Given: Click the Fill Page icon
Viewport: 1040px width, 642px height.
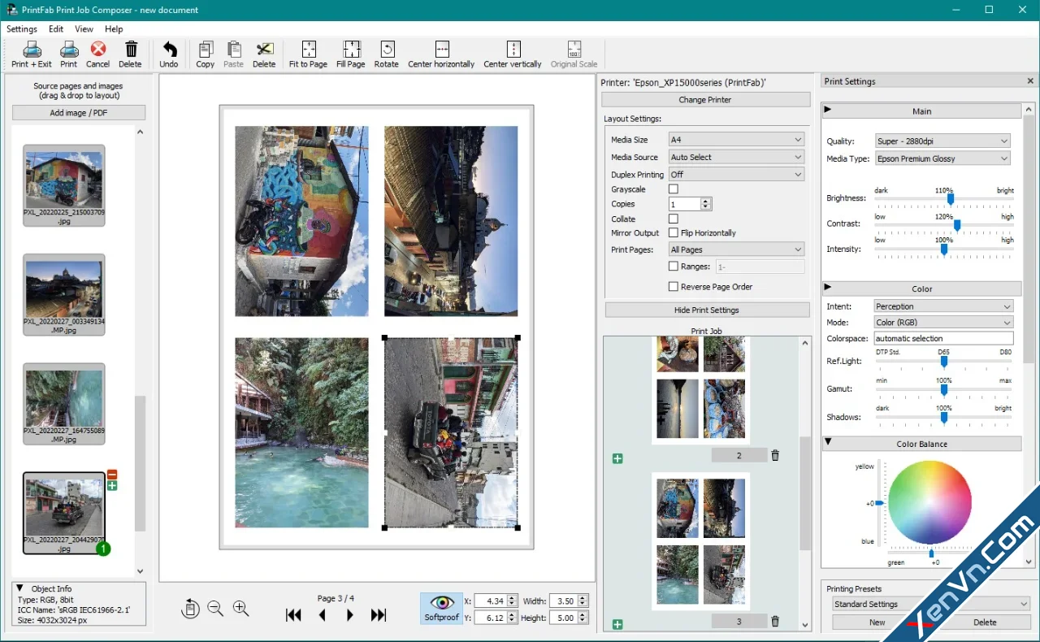Looking at the screenshot, I should tap(351, 54).
